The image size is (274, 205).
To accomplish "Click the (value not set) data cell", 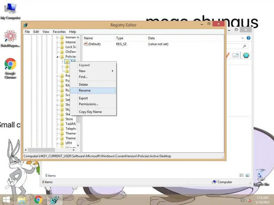I will pos(158,44).
